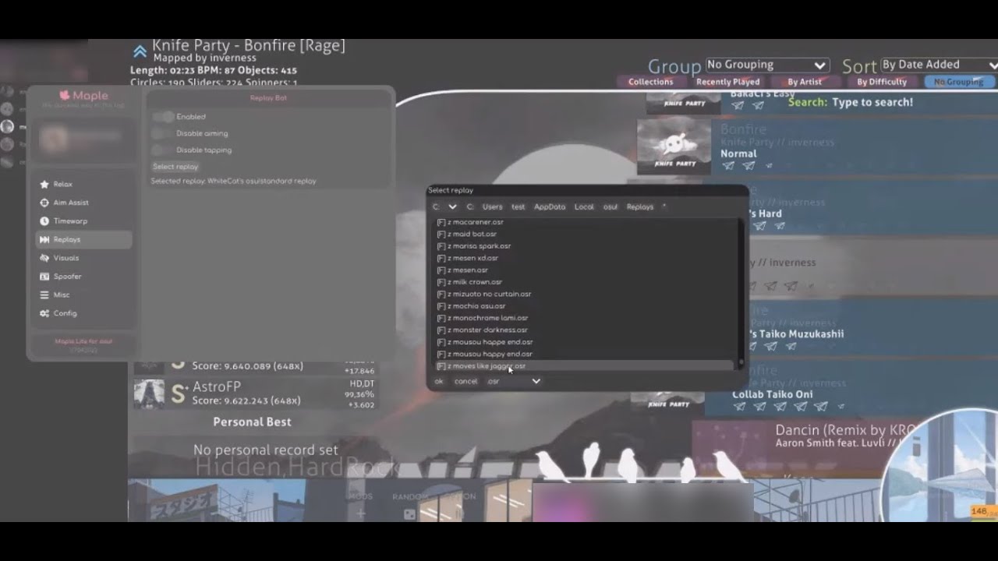The height and width of the screenshot is (561, 998).
Task: Confirm with the ok button in Select replay
Action: click(x=439, y=381)
